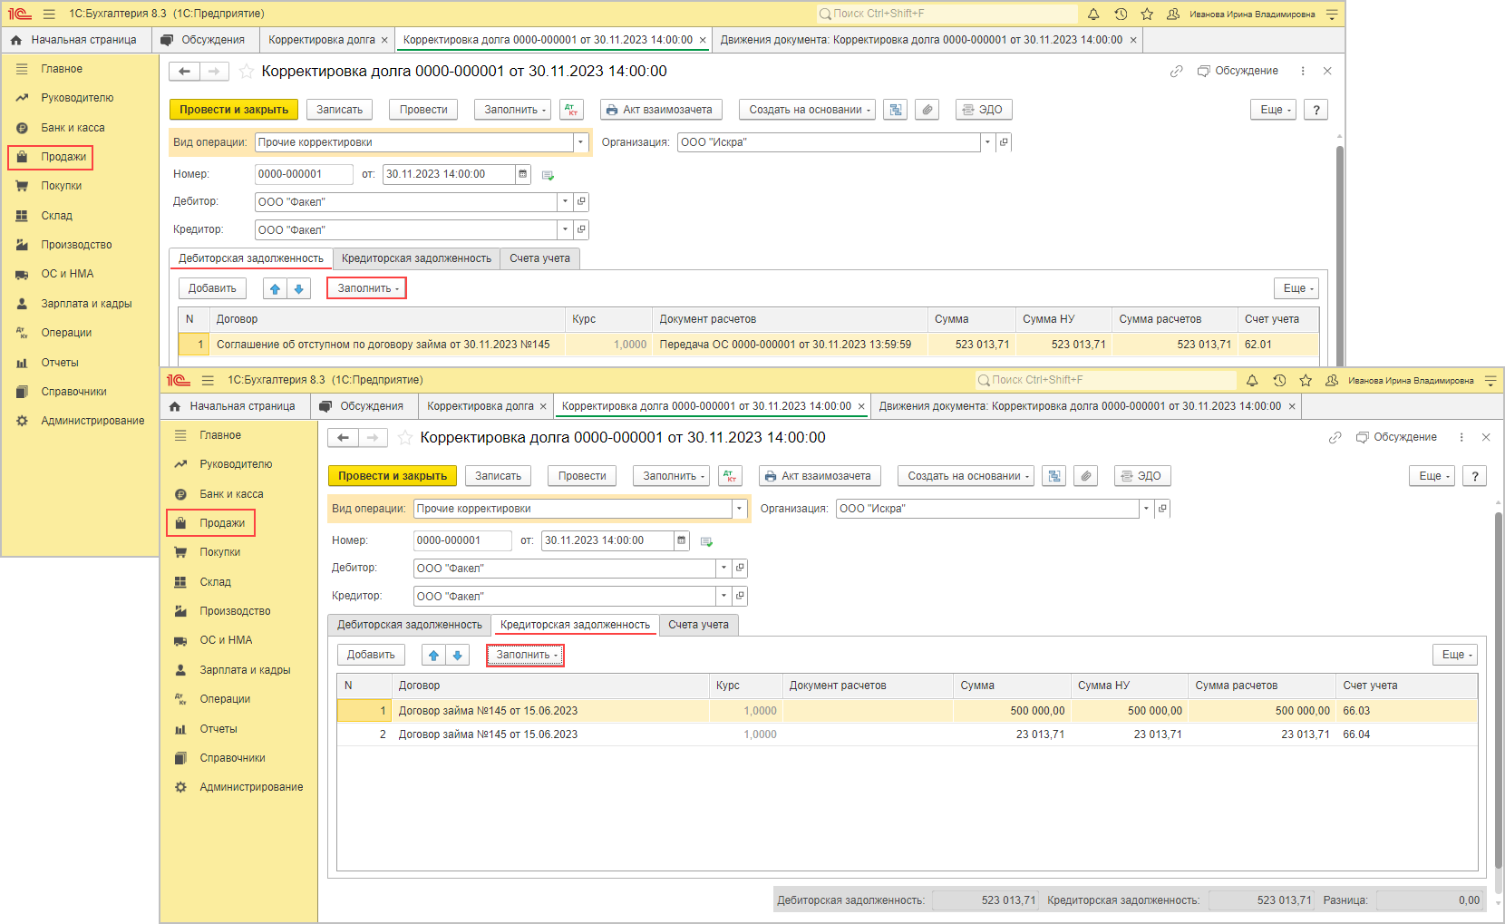Screen dimensions: 1505x924
Task: Open calendar picker in front window date field
Action: (682, 540)
